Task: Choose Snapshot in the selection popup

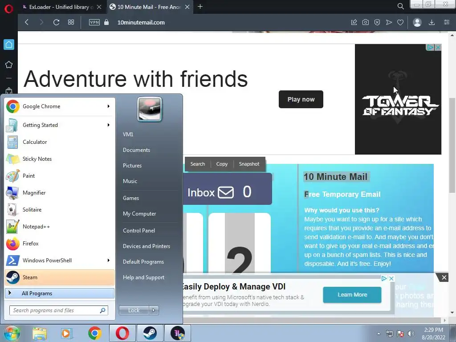Action: pos(249,164)
